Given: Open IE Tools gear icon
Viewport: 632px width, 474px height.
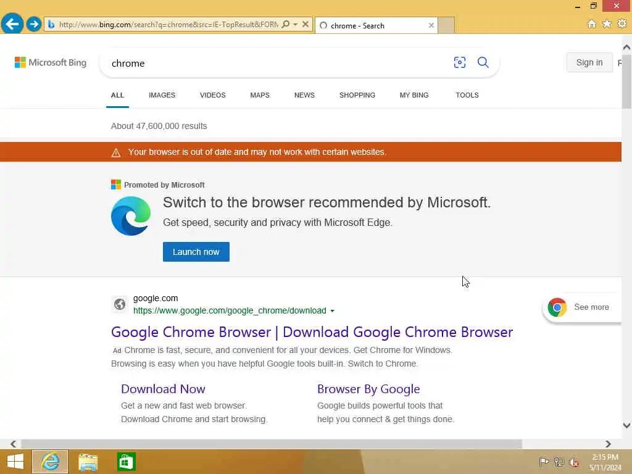Looking at the screenshot, I should tap(622, 24).
